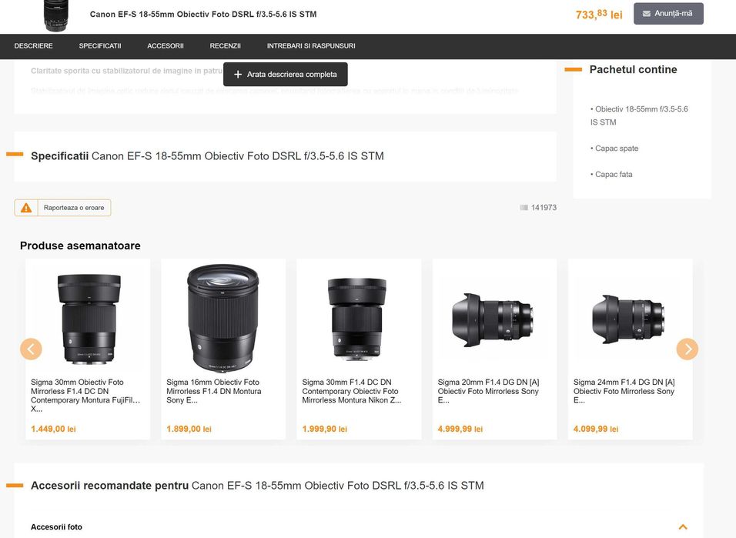Show the complete description

286,74
